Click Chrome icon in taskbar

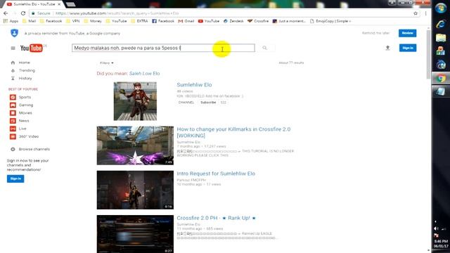(x=441, y=78)
